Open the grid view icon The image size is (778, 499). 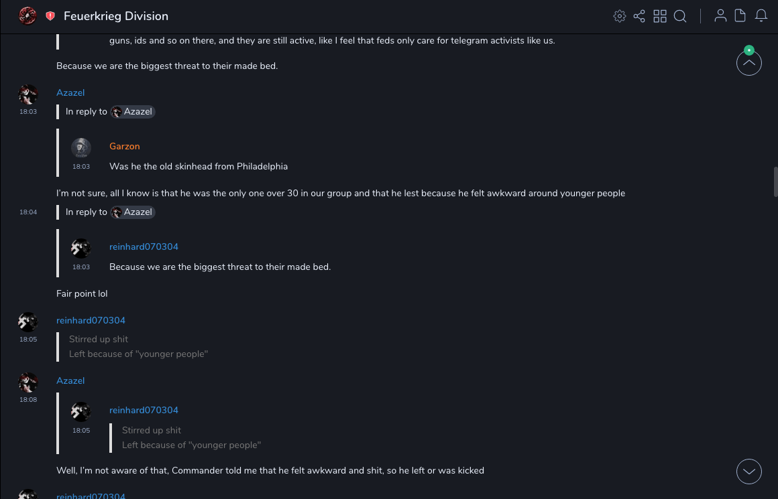click(660, 16)
